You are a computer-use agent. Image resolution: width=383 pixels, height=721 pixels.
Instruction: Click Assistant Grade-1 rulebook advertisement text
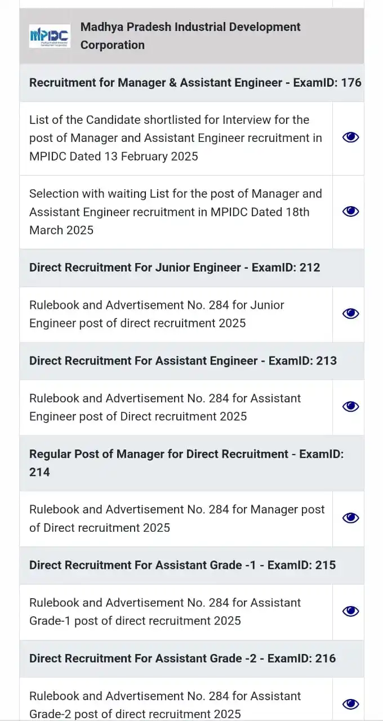pyautogui.click(x=165, y=611)
